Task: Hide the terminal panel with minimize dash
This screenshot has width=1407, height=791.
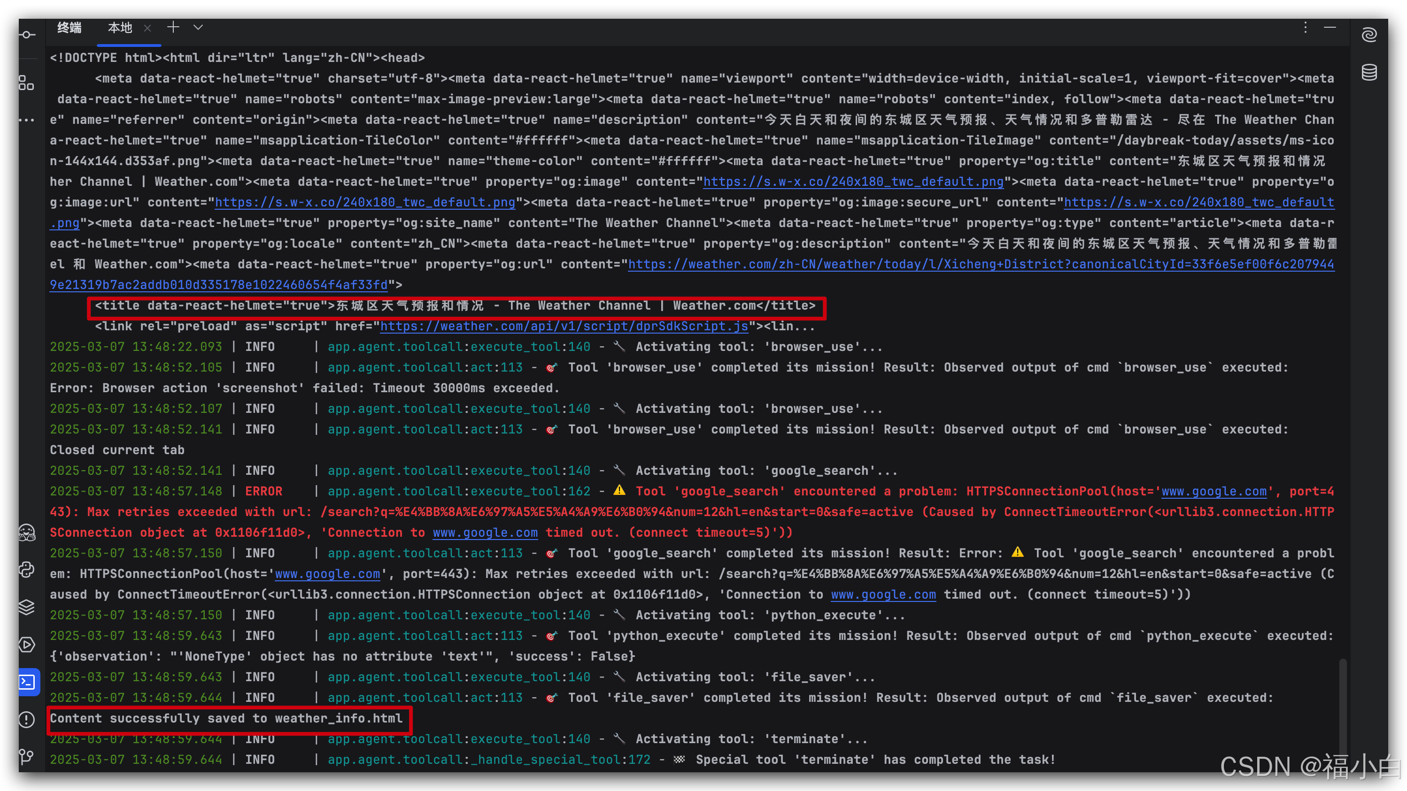Action: 1330,27
